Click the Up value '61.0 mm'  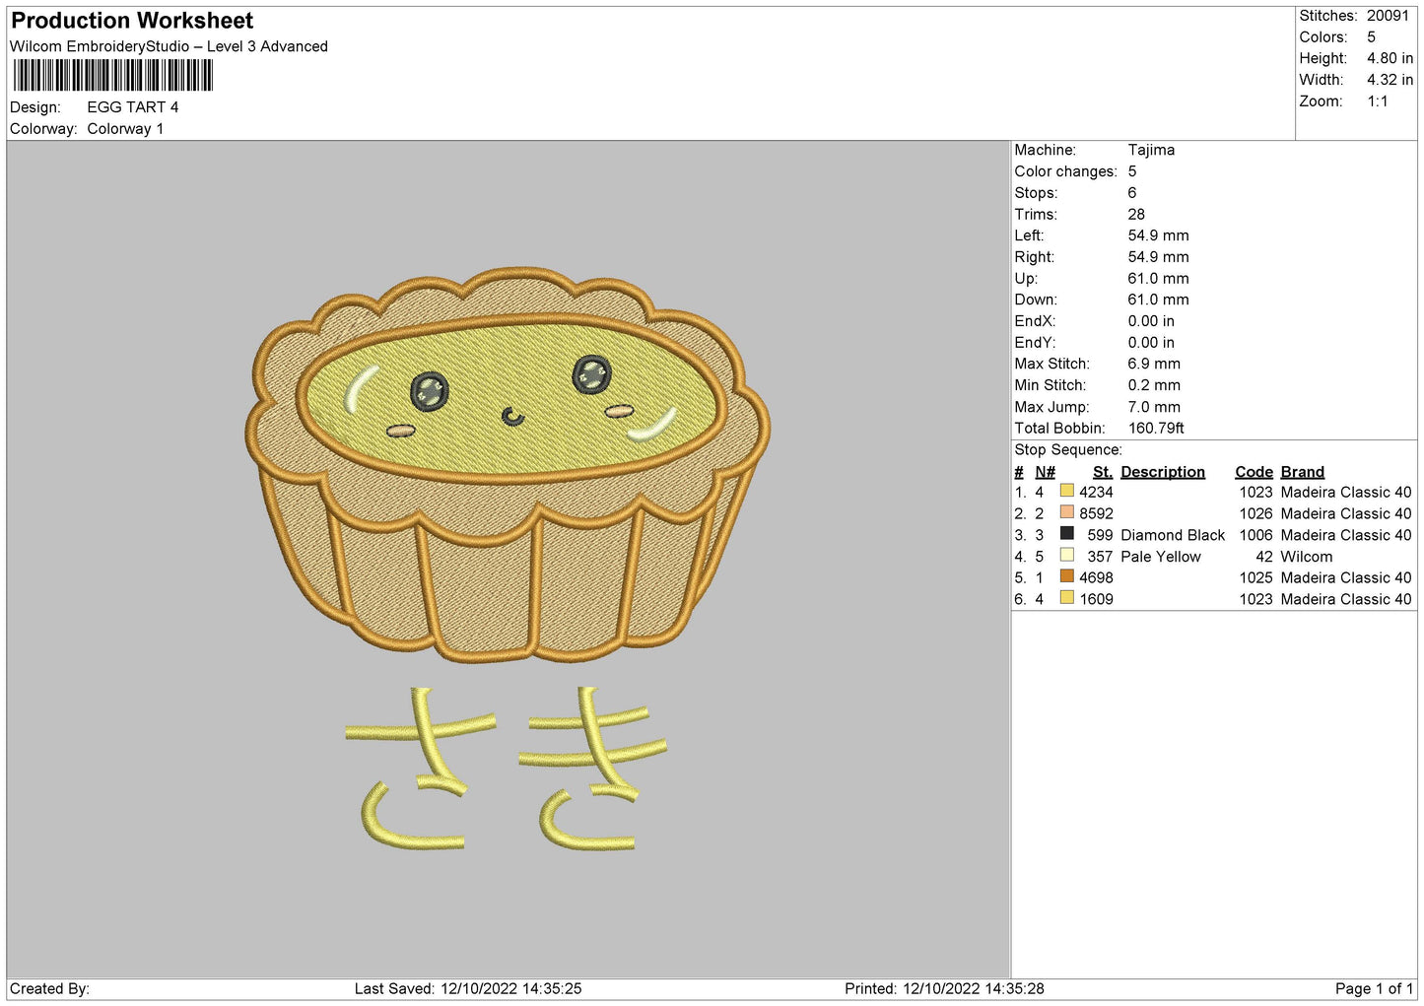(x=1158, y=279)
